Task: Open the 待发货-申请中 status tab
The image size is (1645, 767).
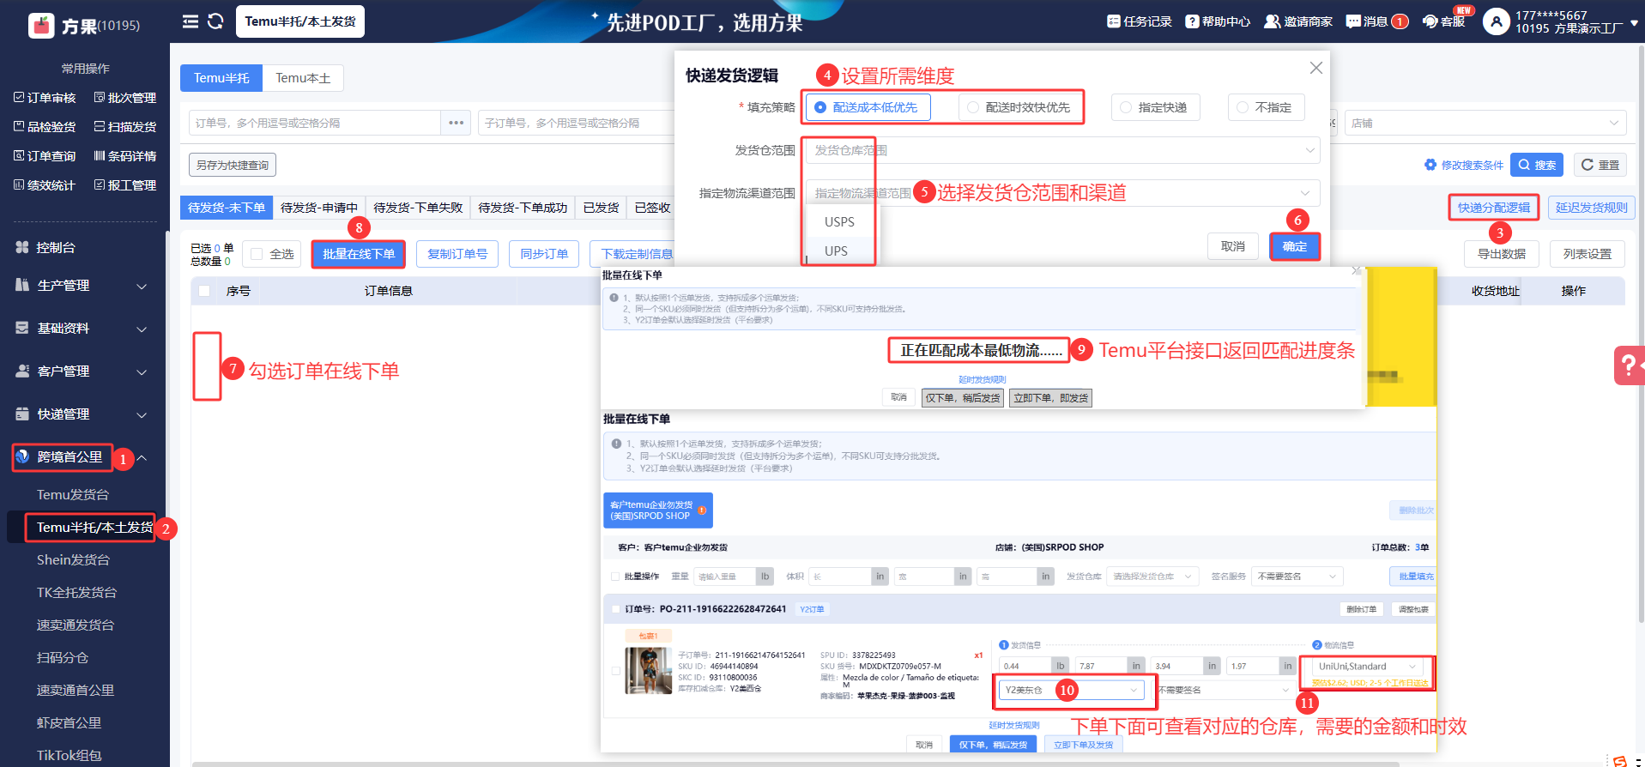Action: click(319, 208)
